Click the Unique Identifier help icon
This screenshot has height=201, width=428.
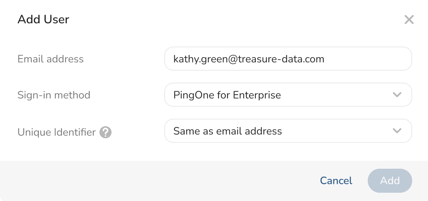click(105, 132)
